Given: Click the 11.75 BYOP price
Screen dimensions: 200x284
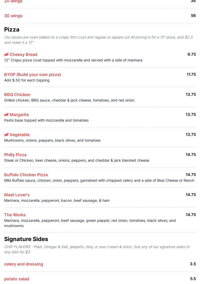Looking at the screenshot, I should pyautogui.click(x=191, y=74).
